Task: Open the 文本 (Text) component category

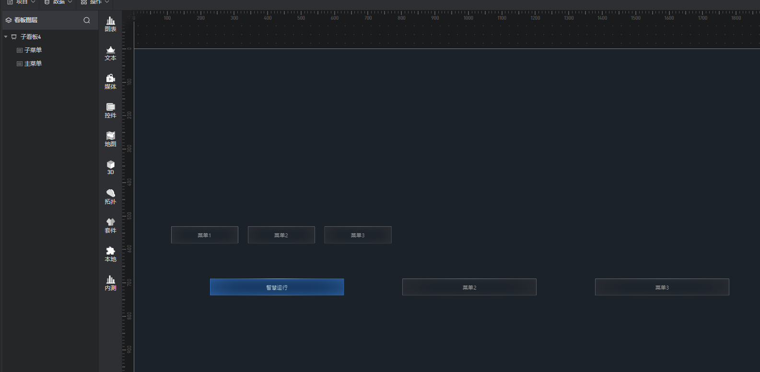Action: pyautogui.click(x=110, y=53)
